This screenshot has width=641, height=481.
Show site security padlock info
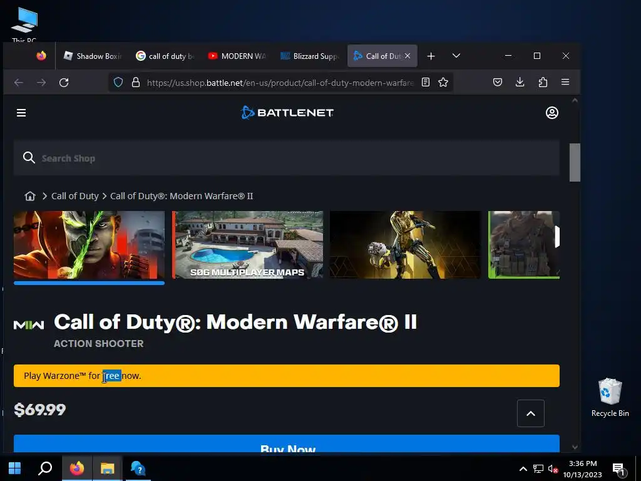[136, 83]
